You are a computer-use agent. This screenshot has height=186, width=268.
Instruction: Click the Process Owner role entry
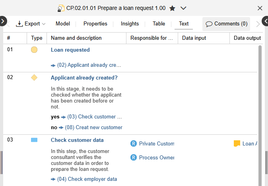(156, 158)
